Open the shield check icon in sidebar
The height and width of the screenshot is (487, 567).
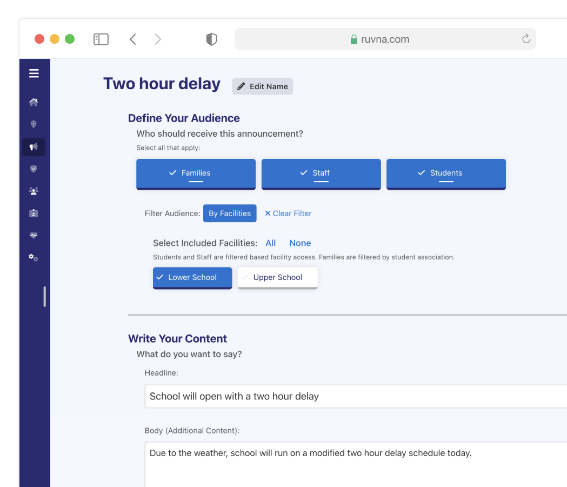[x=34, y=169]
